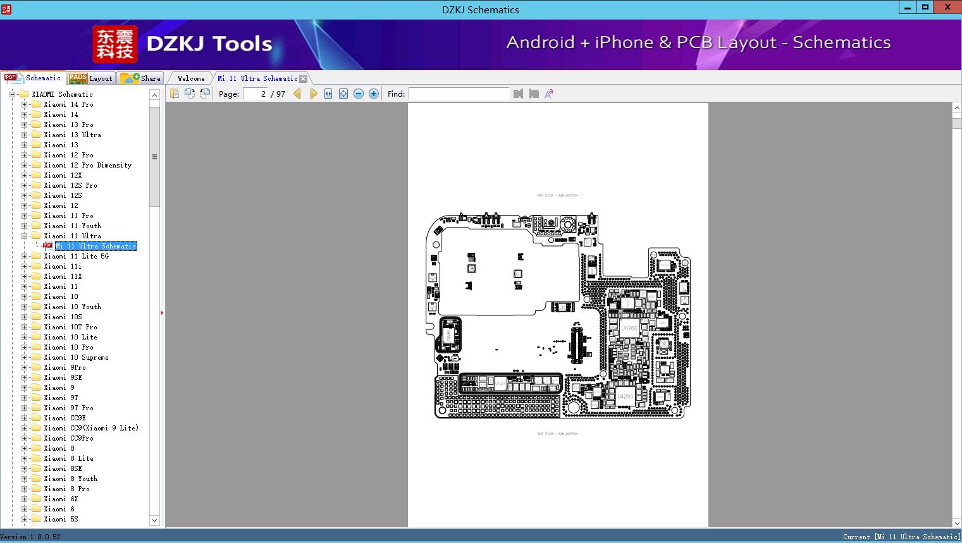Open the Share tab
962x543 pixels.
tap(140, 78)
